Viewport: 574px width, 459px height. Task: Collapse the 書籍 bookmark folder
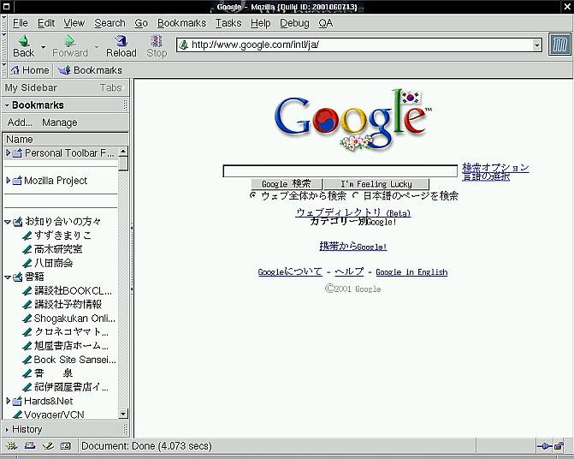8,277
